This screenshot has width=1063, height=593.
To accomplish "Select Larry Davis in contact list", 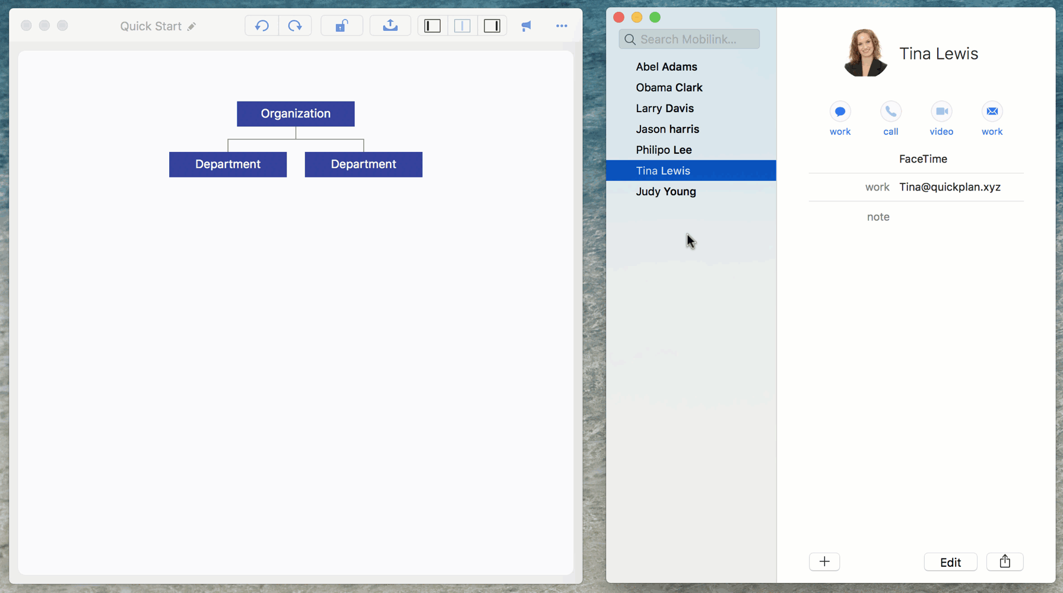I will (665, 108).
